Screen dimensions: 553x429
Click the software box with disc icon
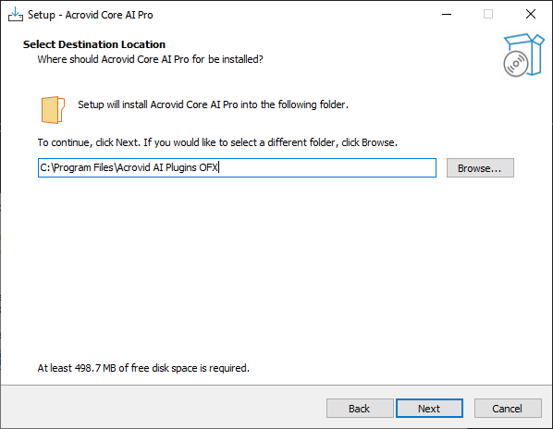pos(523,55)
